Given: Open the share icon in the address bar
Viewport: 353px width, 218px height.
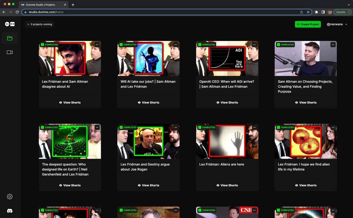Looking at the screenshot, I should click(x=301, y=12).
